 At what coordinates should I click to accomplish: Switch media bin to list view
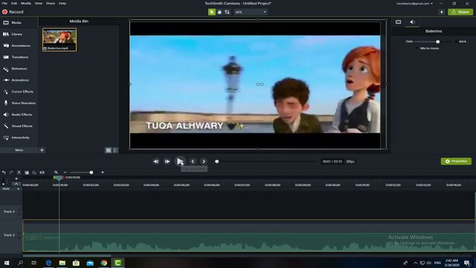point(115,150)
